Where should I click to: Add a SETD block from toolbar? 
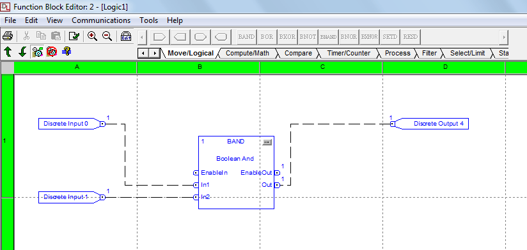tap(390, 37)
